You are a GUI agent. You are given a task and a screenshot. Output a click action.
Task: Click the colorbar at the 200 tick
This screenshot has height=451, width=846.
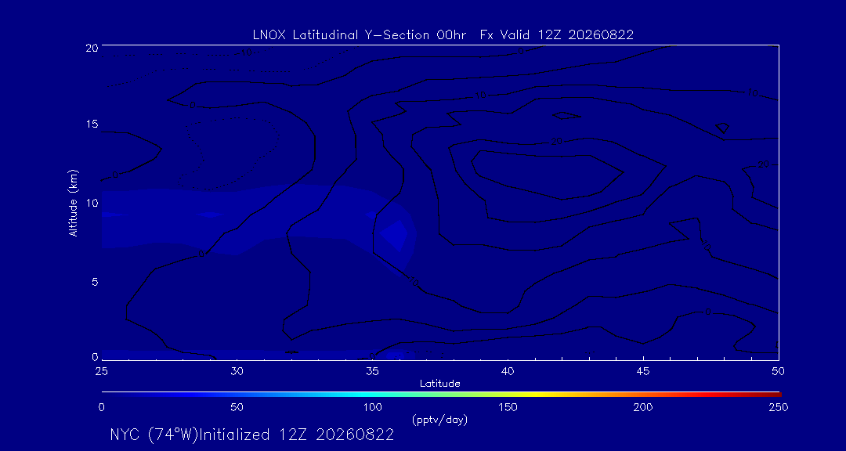[x=644, y=395]
